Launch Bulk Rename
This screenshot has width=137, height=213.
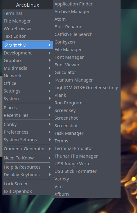pos(87,27)
